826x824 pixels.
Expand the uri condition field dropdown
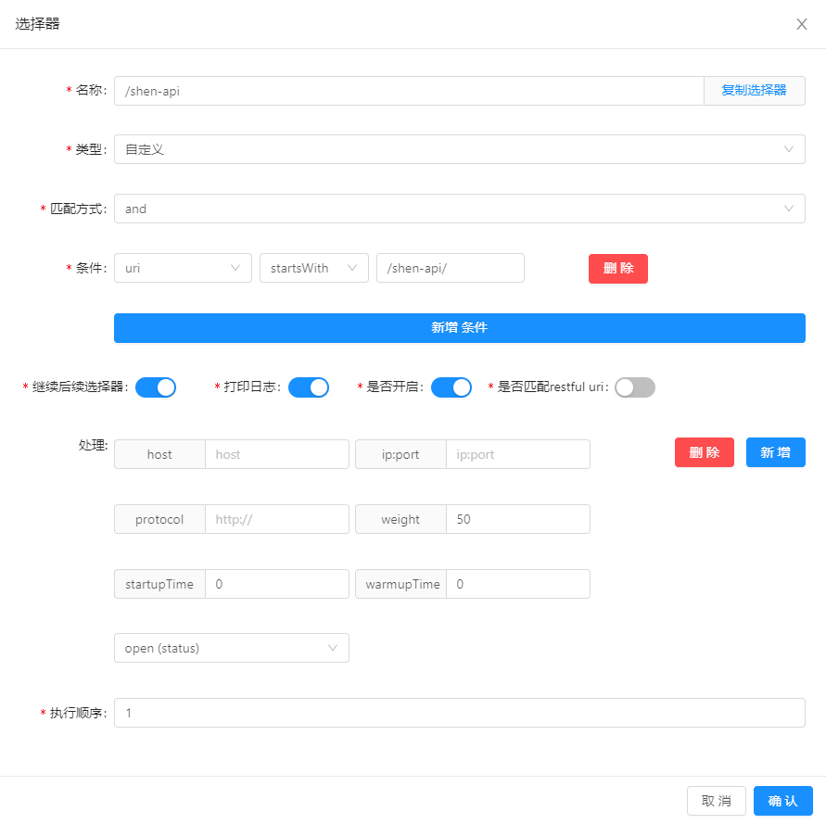pyautogui.click(x=182, y=268)
